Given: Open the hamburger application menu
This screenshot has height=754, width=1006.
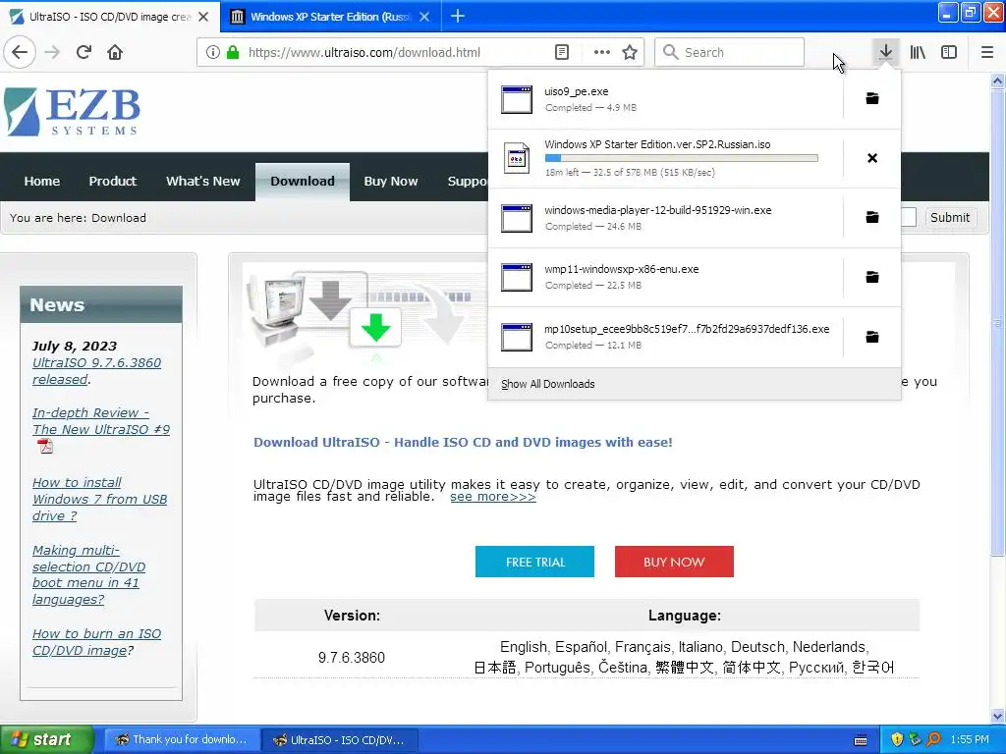Looking at the screenshot, I should pyautogui.click(x=987, y=52).
